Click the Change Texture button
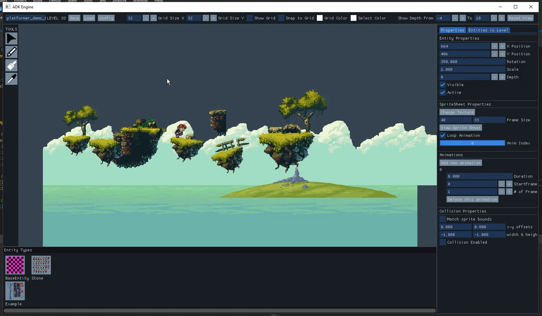The height and width of the screenshot is (316, 542). point(457,112)
